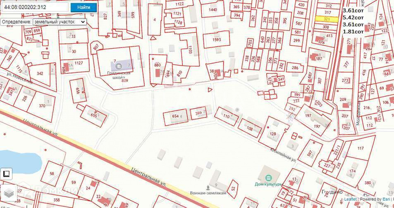Click the Гридинская школа label
This screenshot has height=208, width=394.
coord(119,76)
